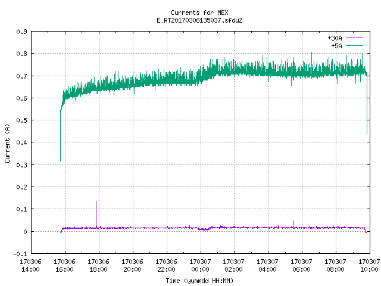Click the x-axis label 170306 22:00
The width and height of the screenshot is (381, 286).
pyautogui.click(x=166, y=266)
